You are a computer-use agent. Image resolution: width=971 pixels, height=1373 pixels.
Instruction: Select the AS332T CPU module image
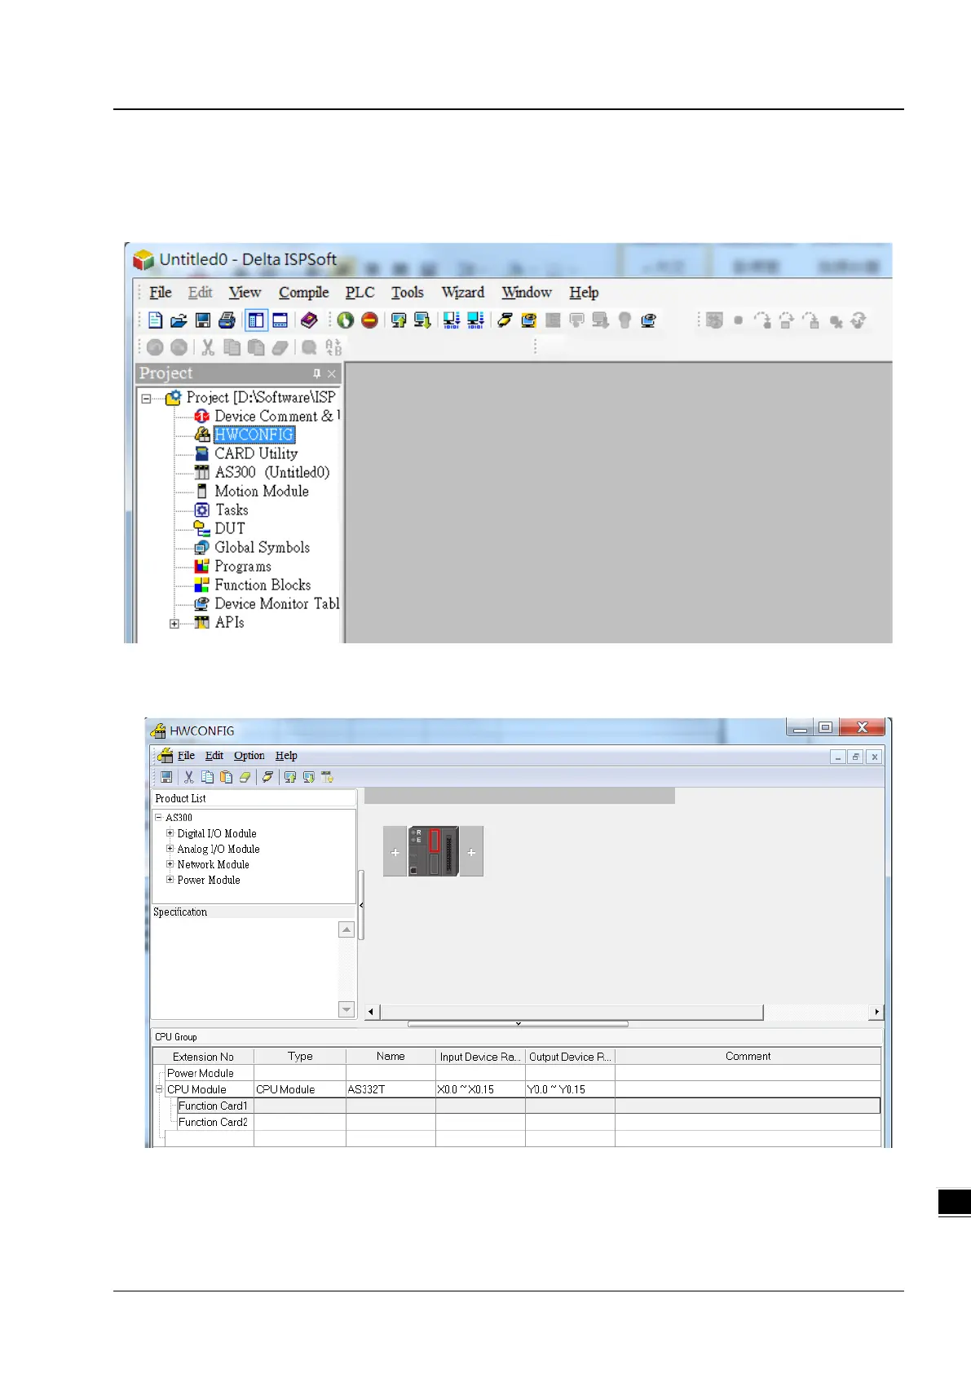click(433, 851)
